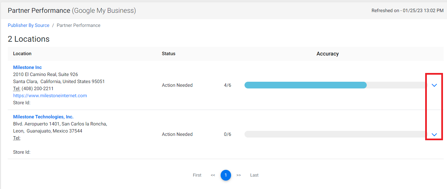447x189 pixels.
Task: Select page 1 in pagination
Action: 226,175
